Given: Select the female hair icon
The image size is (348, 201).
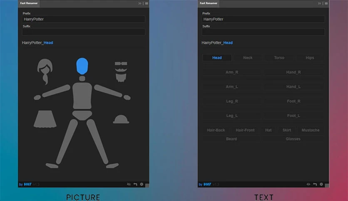Looking at the screenshot, I should pyautogui.click(x=45, y=71).
